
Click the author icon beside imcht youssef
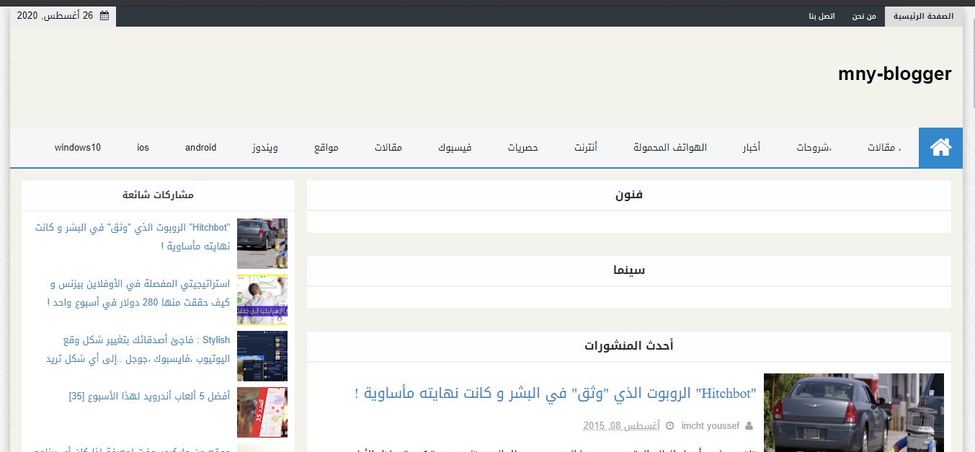click(749, 426)
